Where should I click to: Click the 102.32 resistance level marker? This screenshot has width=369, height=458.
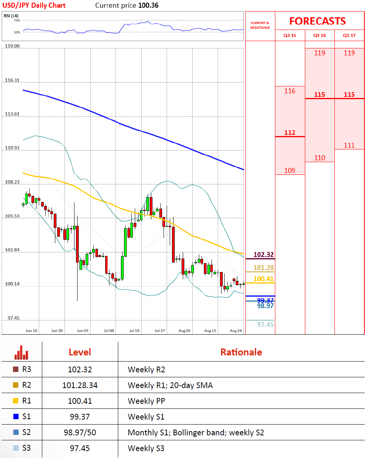click(263, 255)
